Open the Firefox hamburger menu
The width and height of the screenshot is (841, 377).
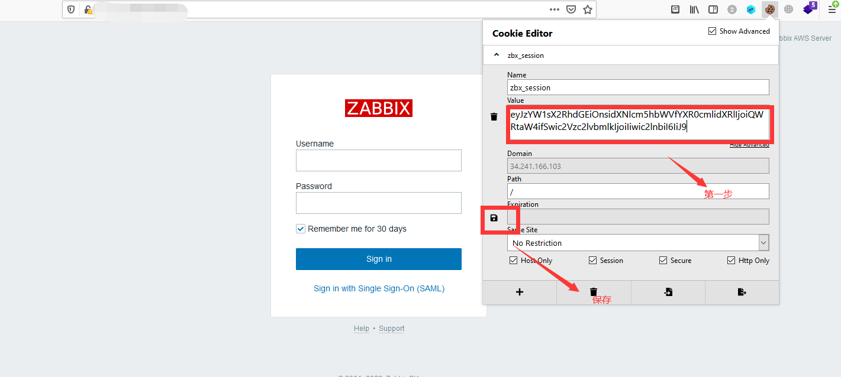(x=832, y=9)
